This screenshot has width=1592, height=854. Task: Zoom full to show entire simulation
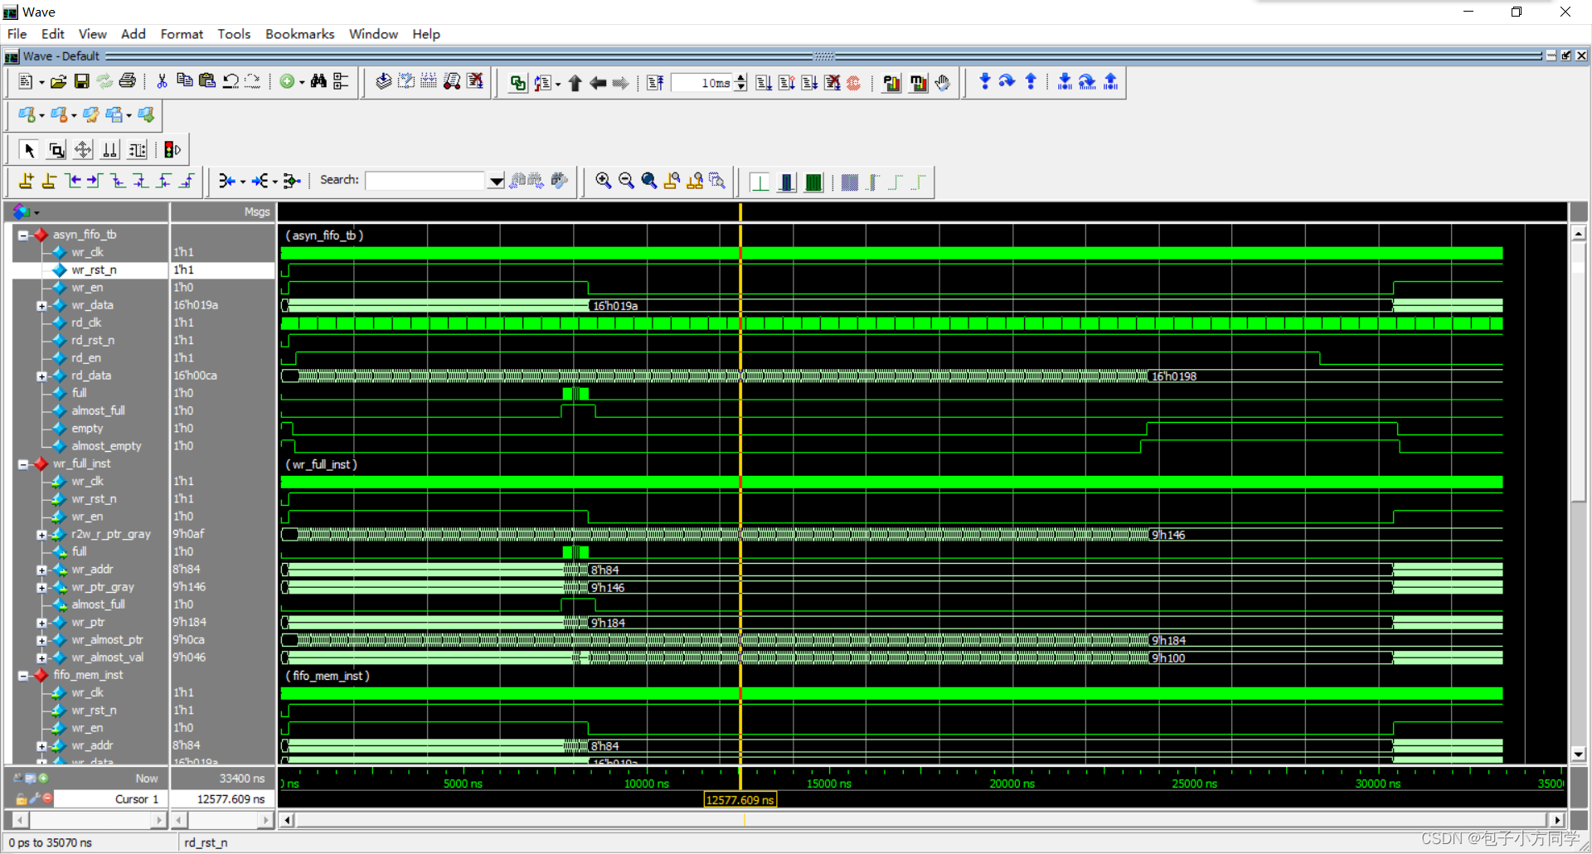[x=649, y=181]
